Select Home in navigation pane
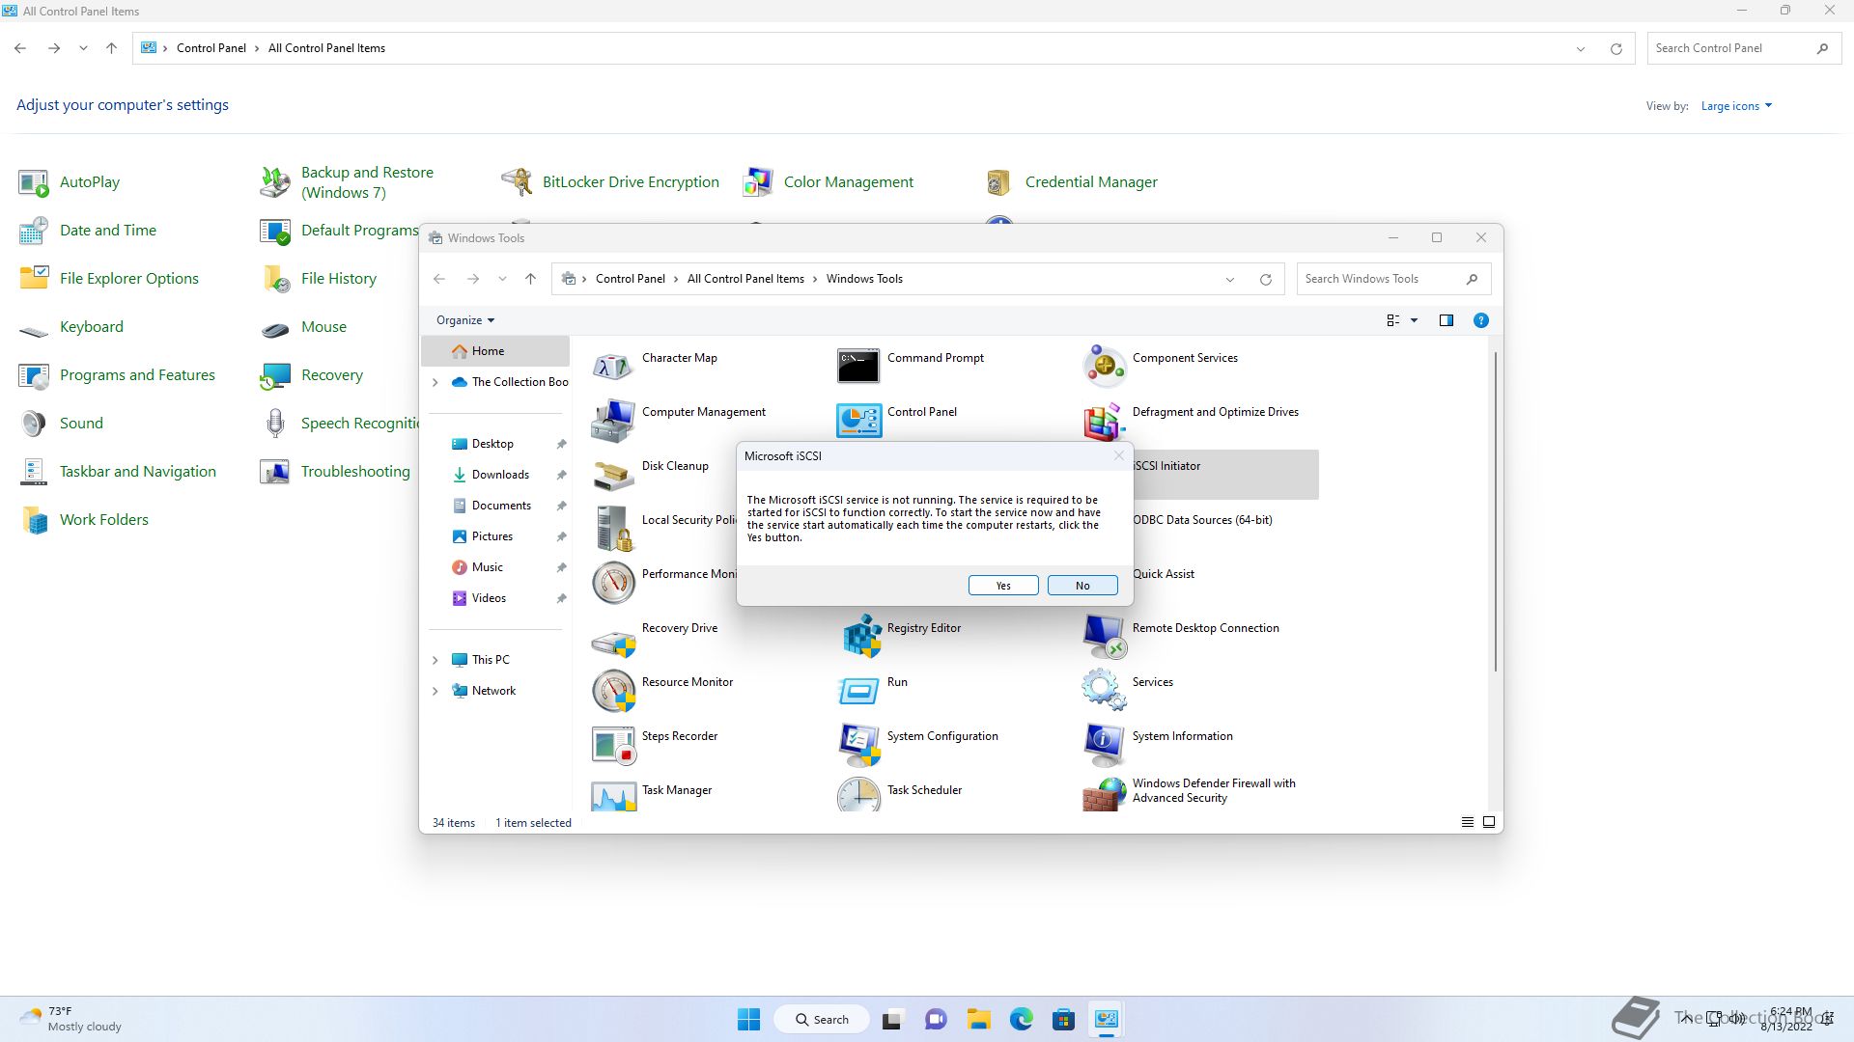Screen dimensions: 1854x1042 495,351
